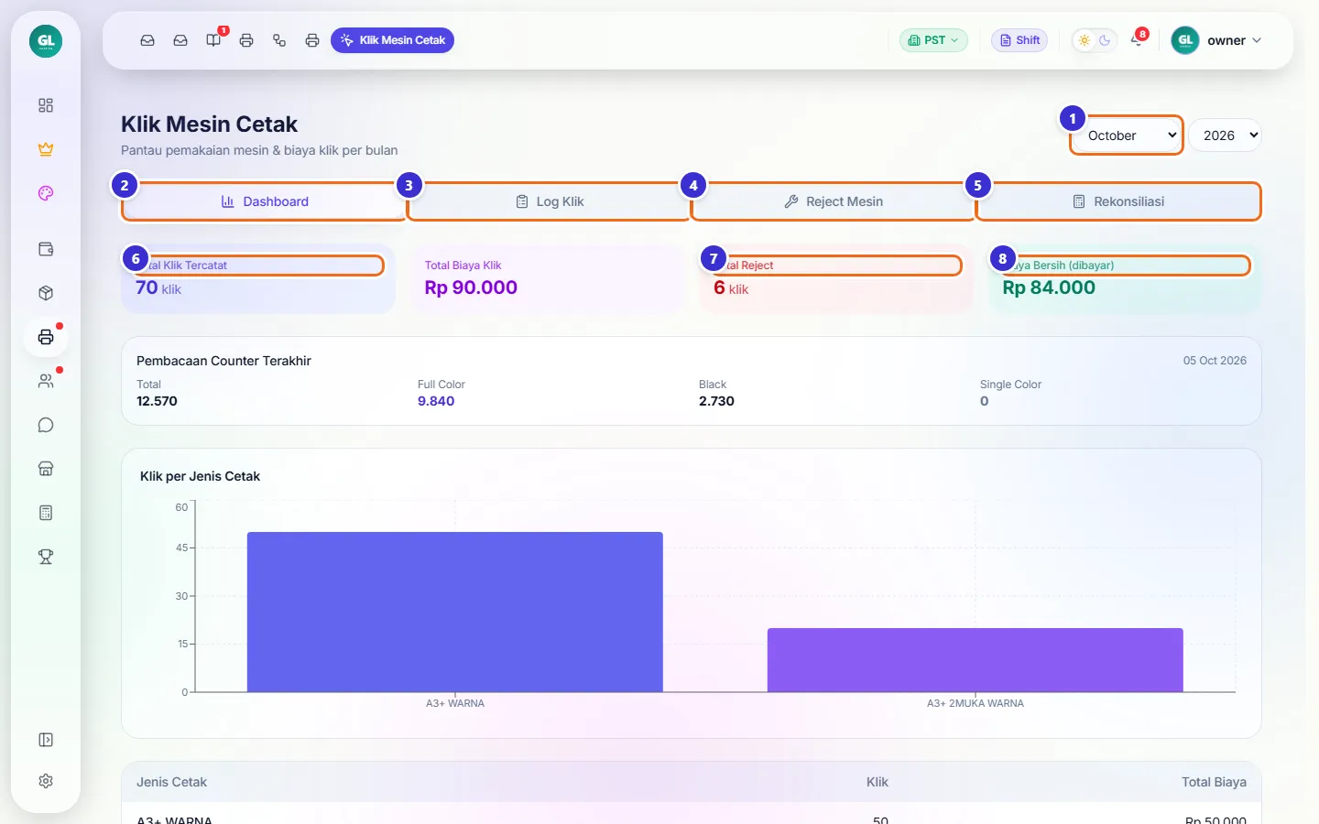This screenshot has width=1319, height=824.
Task: Open notifications bell with 8 badge
Action: point(1137,40)
